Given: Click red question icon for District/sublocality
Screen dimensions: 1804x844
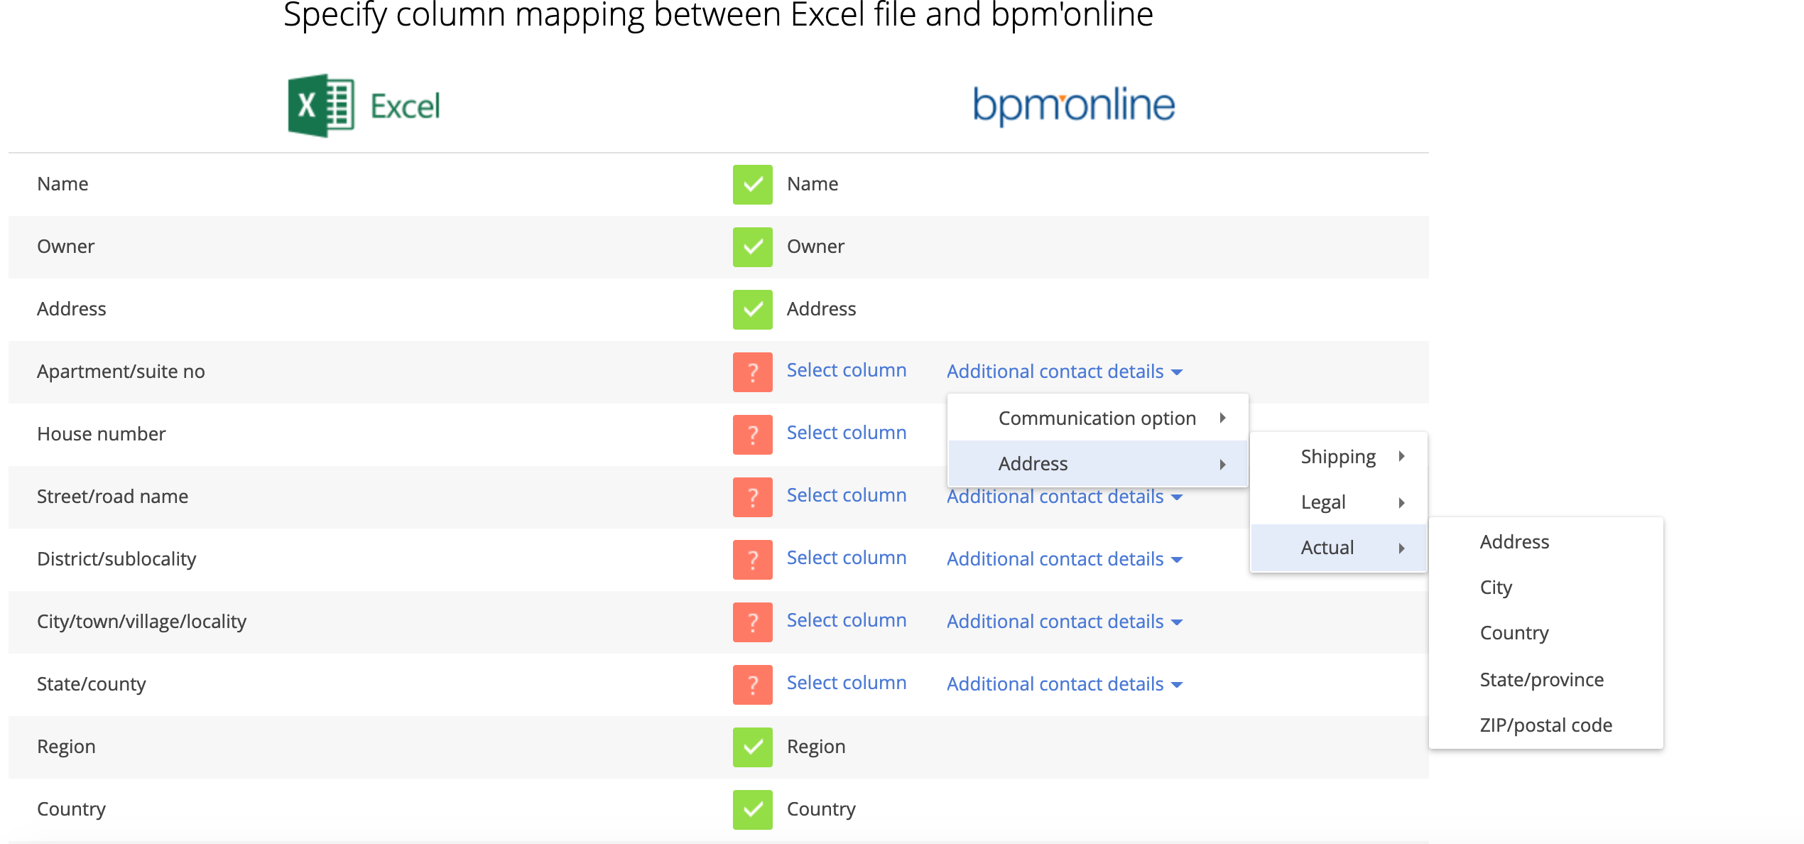Looking at the screenshot, I should tap(752, 560).
